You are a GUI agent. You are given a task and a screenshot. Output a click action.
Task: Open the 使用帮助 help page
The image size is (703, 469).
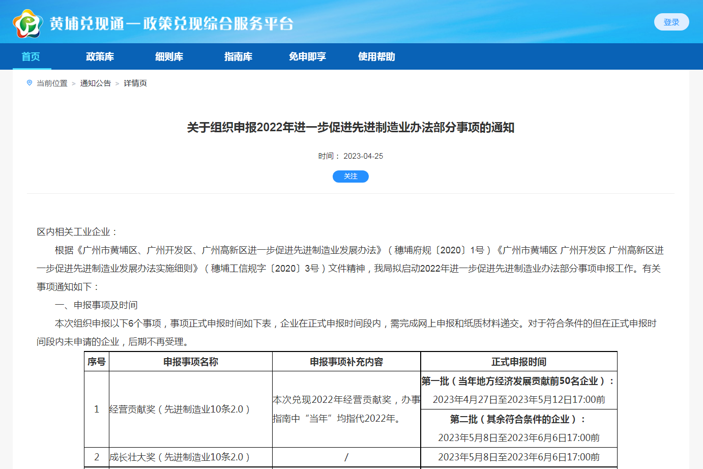coord(376,56)
